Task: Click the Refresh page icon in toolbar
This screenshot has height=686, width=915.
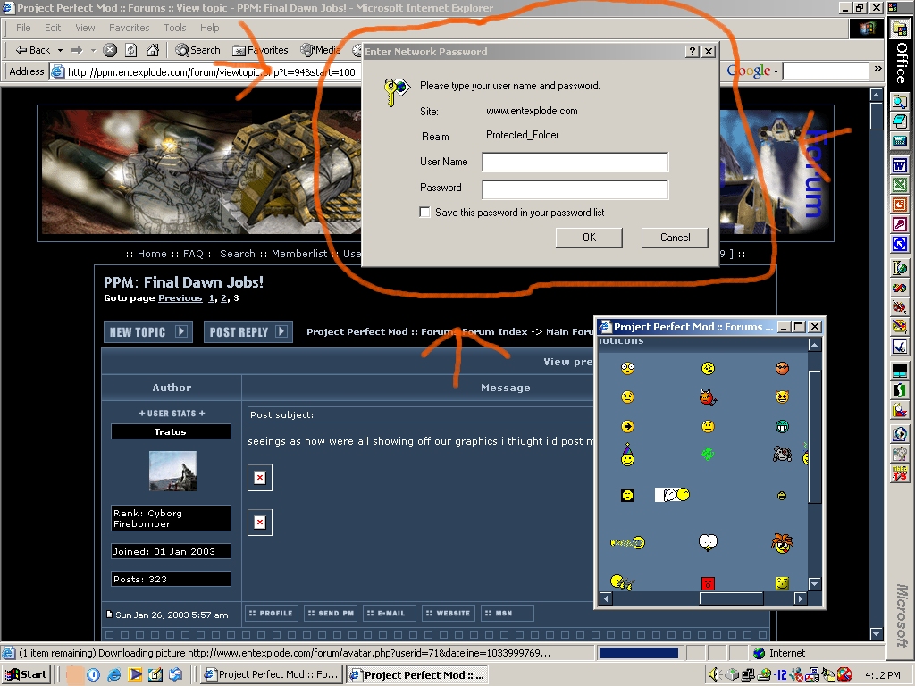Action: point(131,50)
